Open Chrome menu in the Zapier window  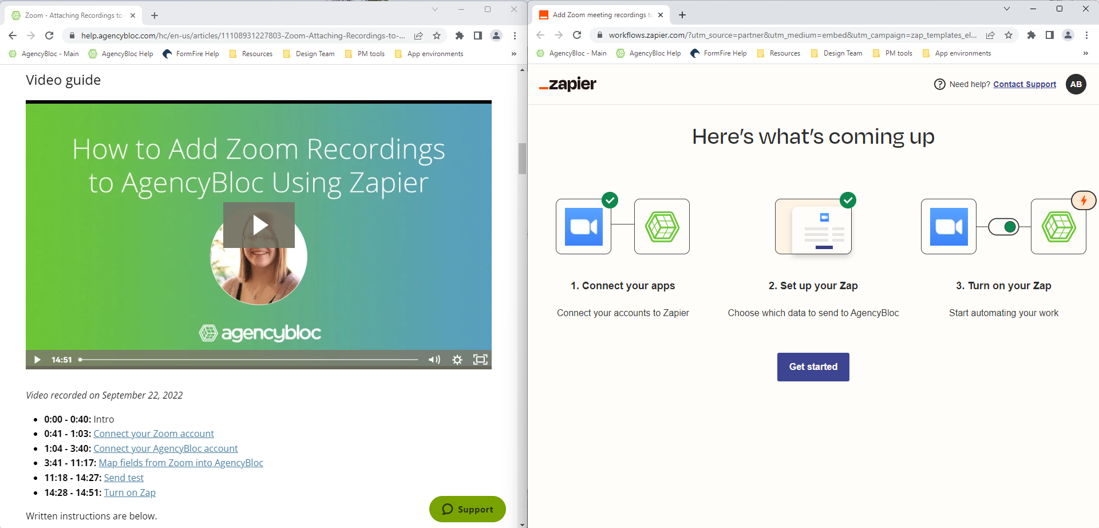click(x=1086, y=35)
